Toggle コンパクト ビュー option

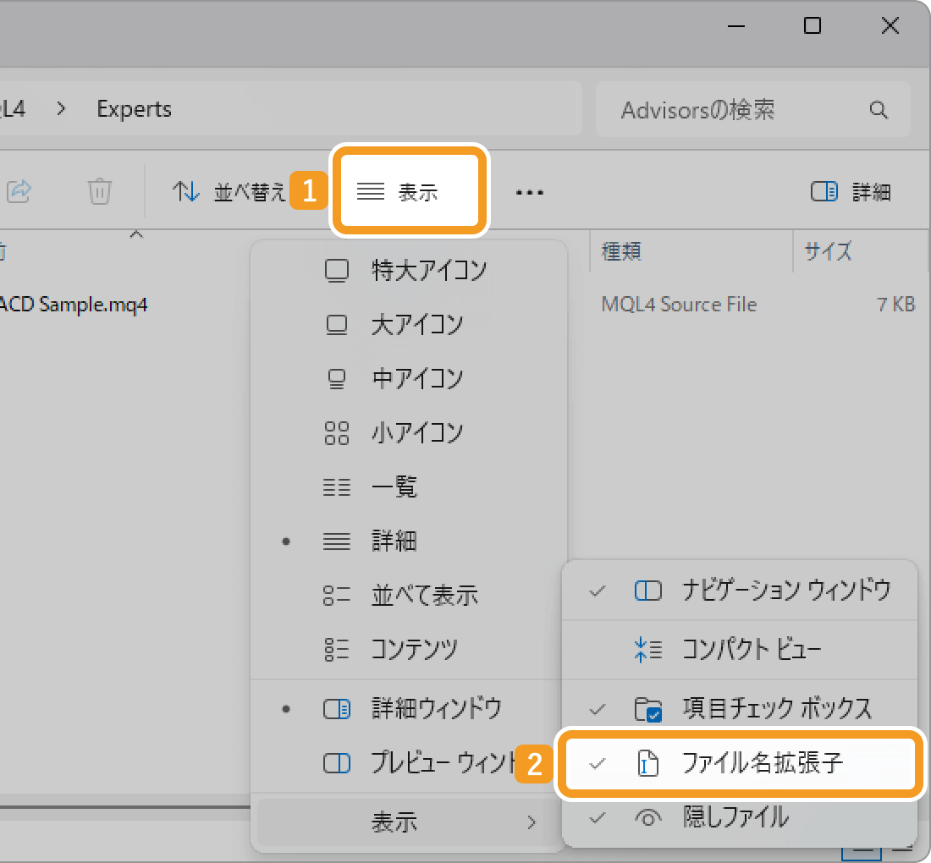pyautogui.click(x=740, y=649)
